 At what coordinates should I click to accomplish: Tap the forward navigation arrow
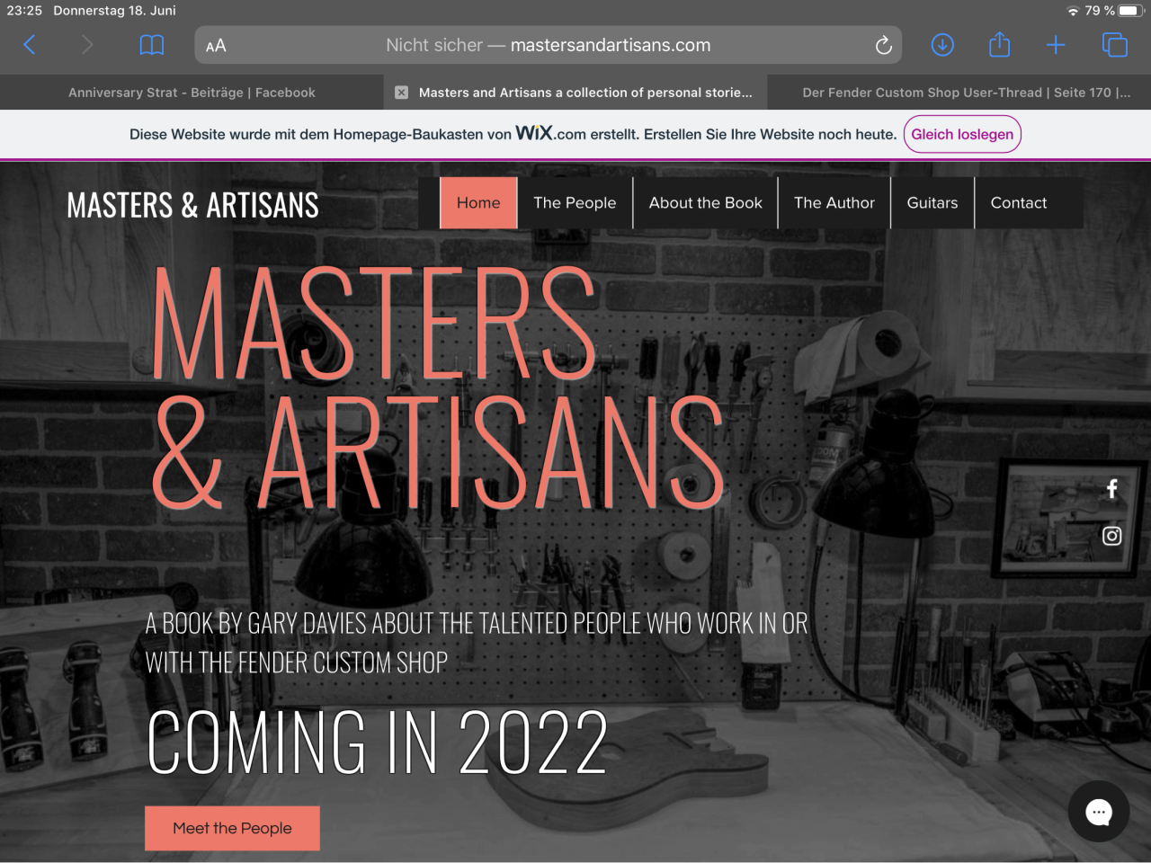pyautogui.click(x=87, y=45)
